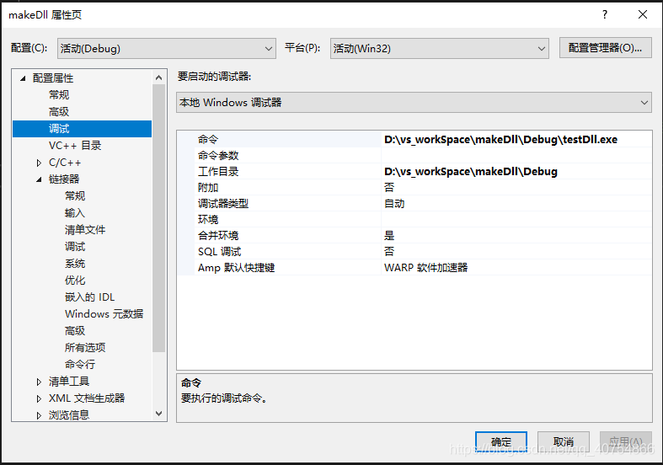
Task: Select 调试 under 链接器
Action: pyautogui.click(x=75, y=247)
